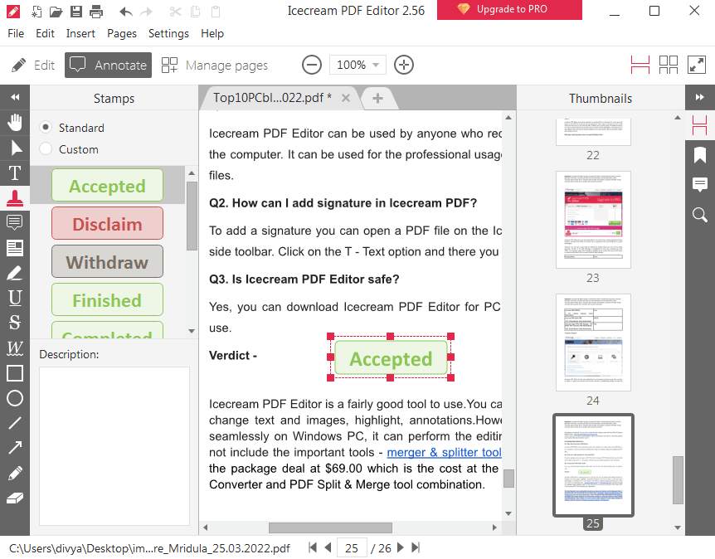Select the Area highlight tool
The width and height of the screenshot is (715, 559).
[15, 248]
